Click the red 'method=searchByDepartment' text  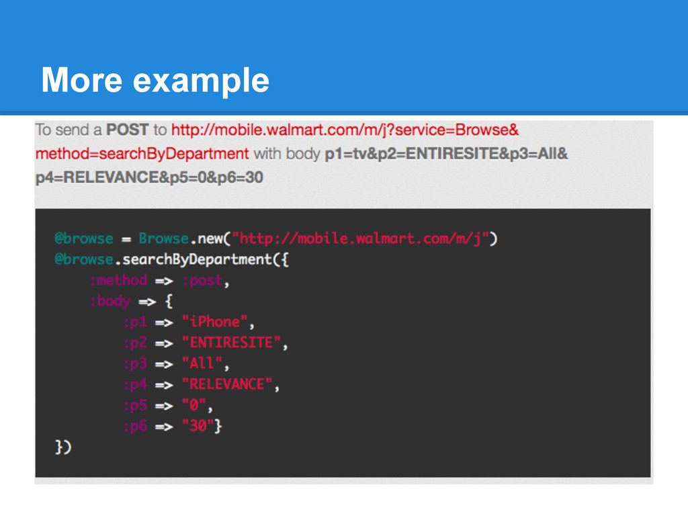(142, 154)
